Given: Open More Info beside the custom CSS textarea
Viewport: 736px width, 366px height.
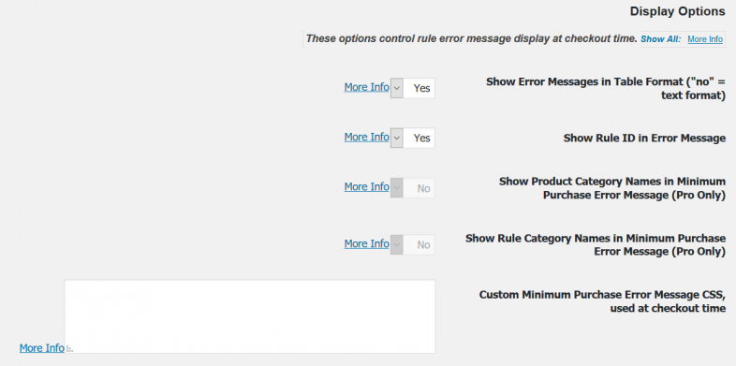Looking at the screenshot, I should pos(42,348).
